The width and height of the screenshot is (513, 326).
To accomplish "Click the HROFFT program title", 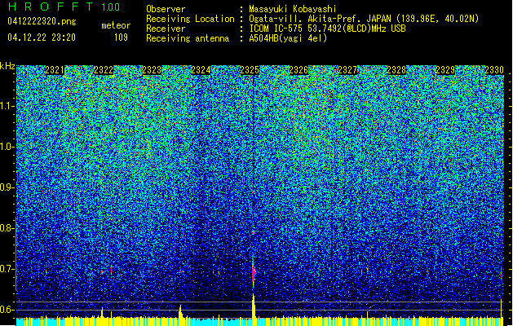I will (51, 7).
